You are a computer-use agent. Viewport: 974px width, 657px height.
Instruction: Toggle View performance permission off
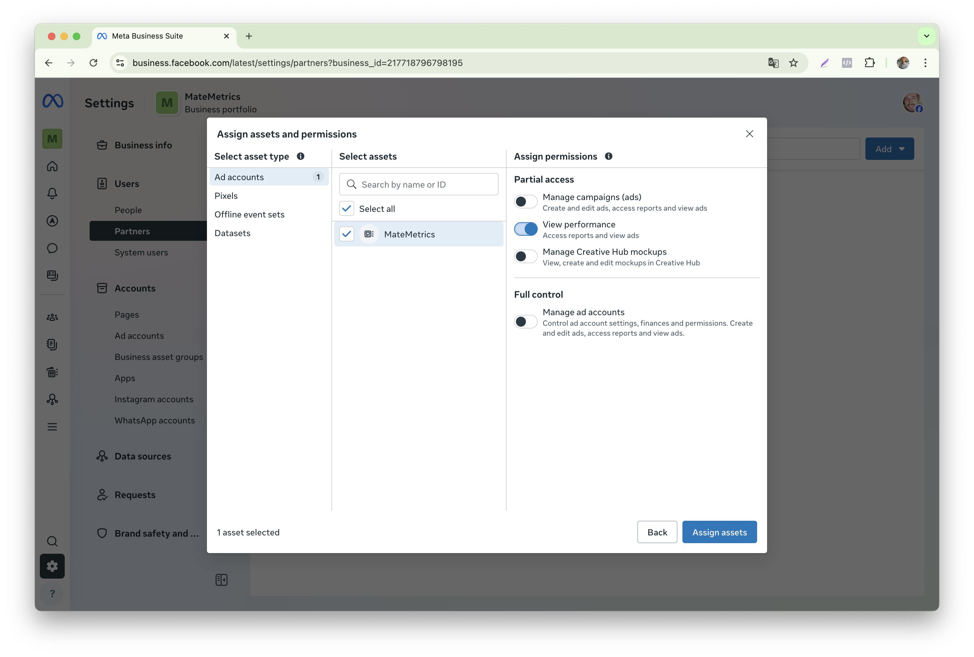[526, 229]
